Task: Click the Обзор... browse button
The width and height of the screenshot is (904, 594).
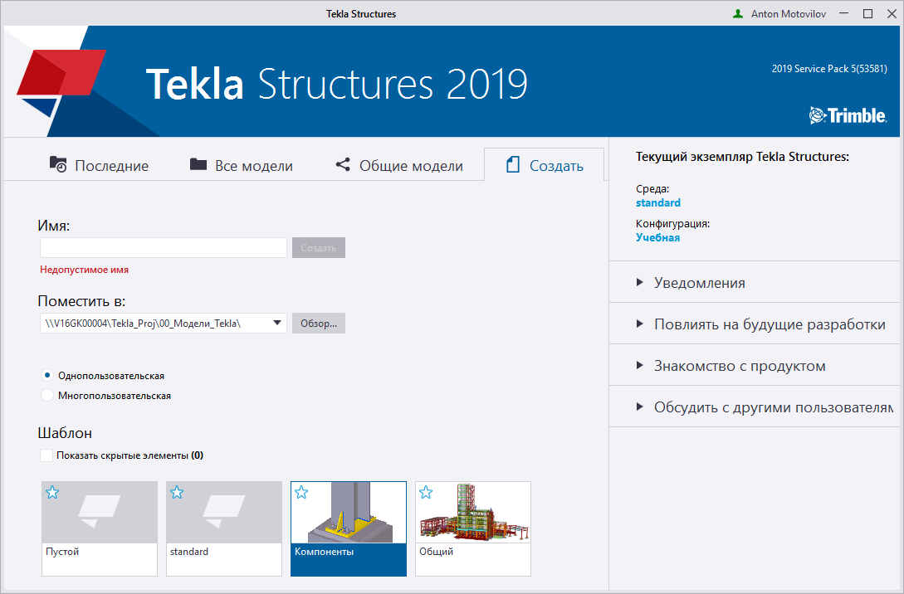Action: tap(318, 324)
